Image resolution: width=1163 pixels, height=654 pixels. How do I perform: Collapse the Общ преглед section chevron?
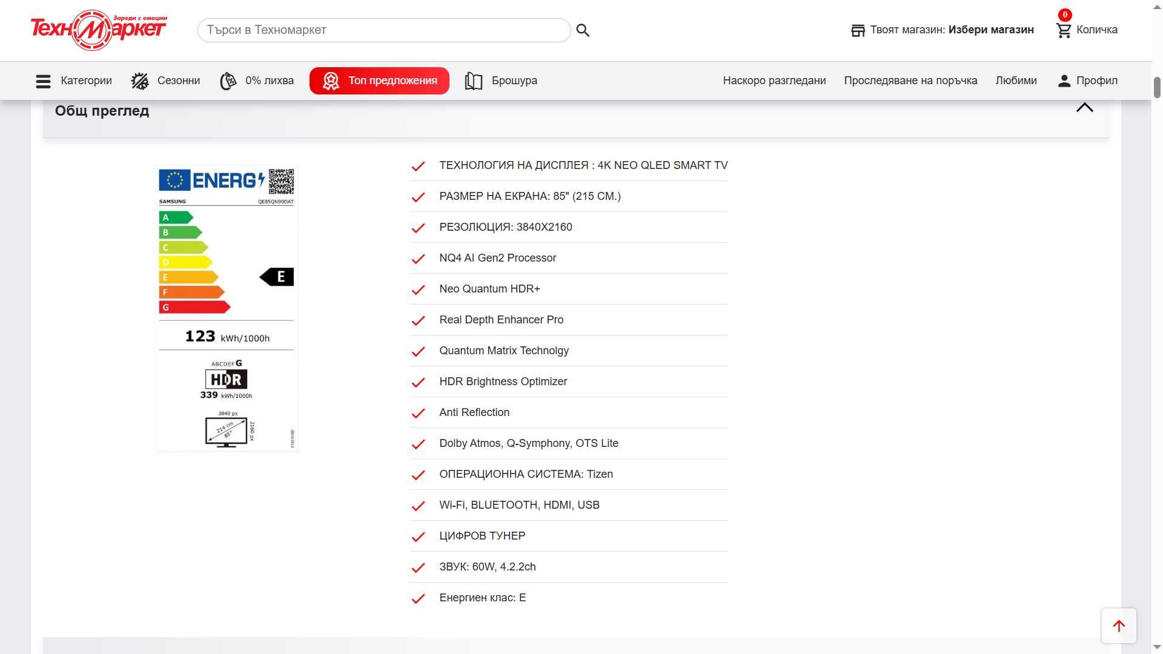1084,108
